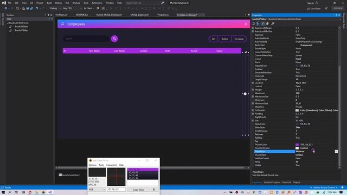Close the Employees form via its X
347x195 pixels.
pos(246,24)
